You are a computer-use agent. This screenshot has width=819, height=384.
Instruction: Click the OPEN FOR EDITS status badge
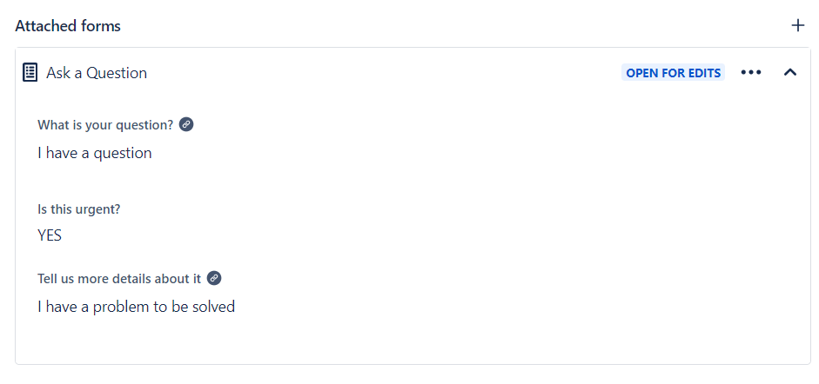click(673, 73)
